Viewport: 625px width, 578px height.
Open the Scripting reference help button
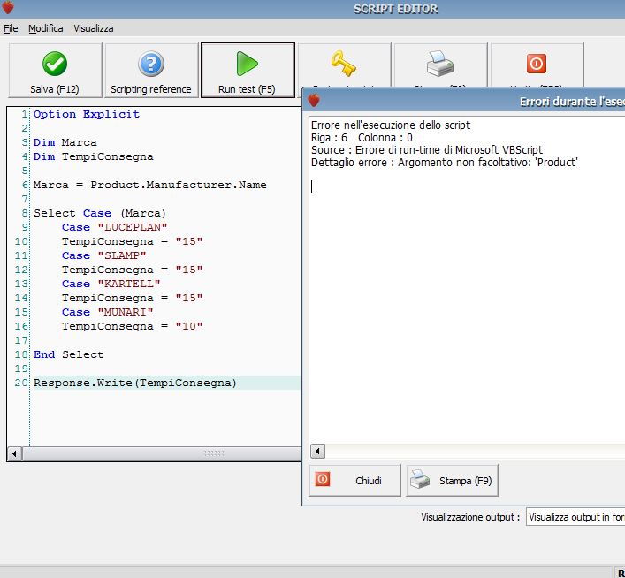click(x=151, y=70)
